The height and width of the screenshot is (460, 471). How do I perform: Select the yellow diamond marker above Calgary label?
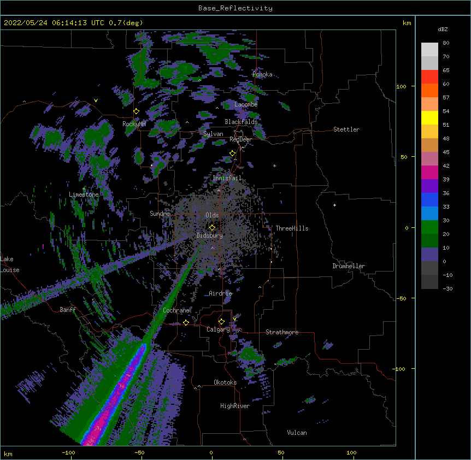pyautogui.click(x=221, y=322)
